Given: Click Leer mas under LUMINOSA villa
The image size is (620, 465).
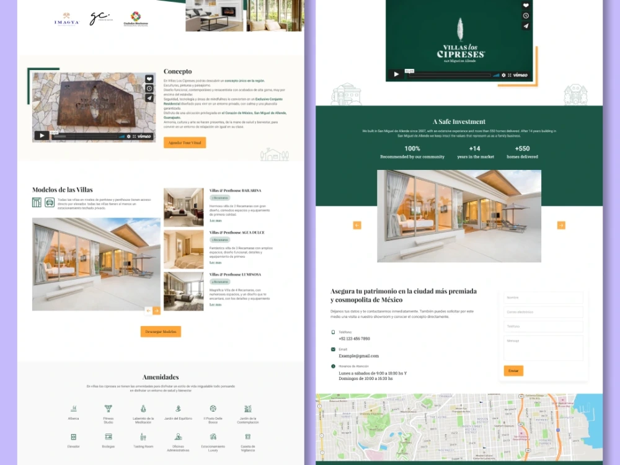Looking at the screenshot, I should [216, 304].
